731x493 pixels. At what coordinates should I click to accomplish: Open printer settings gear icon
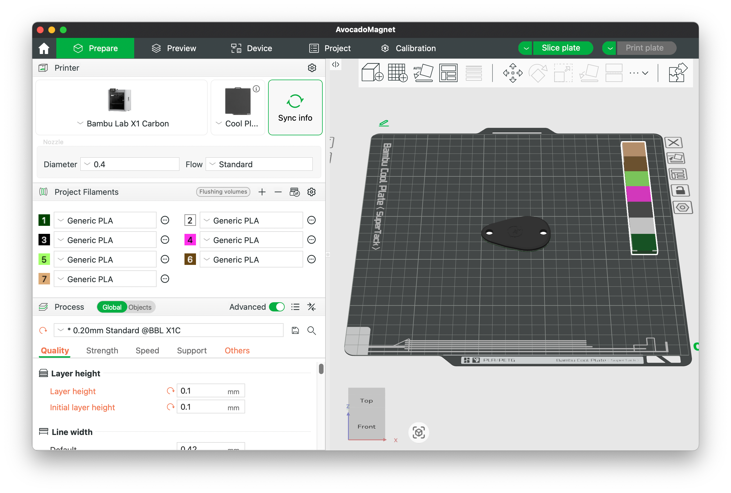tap(311, 68)
